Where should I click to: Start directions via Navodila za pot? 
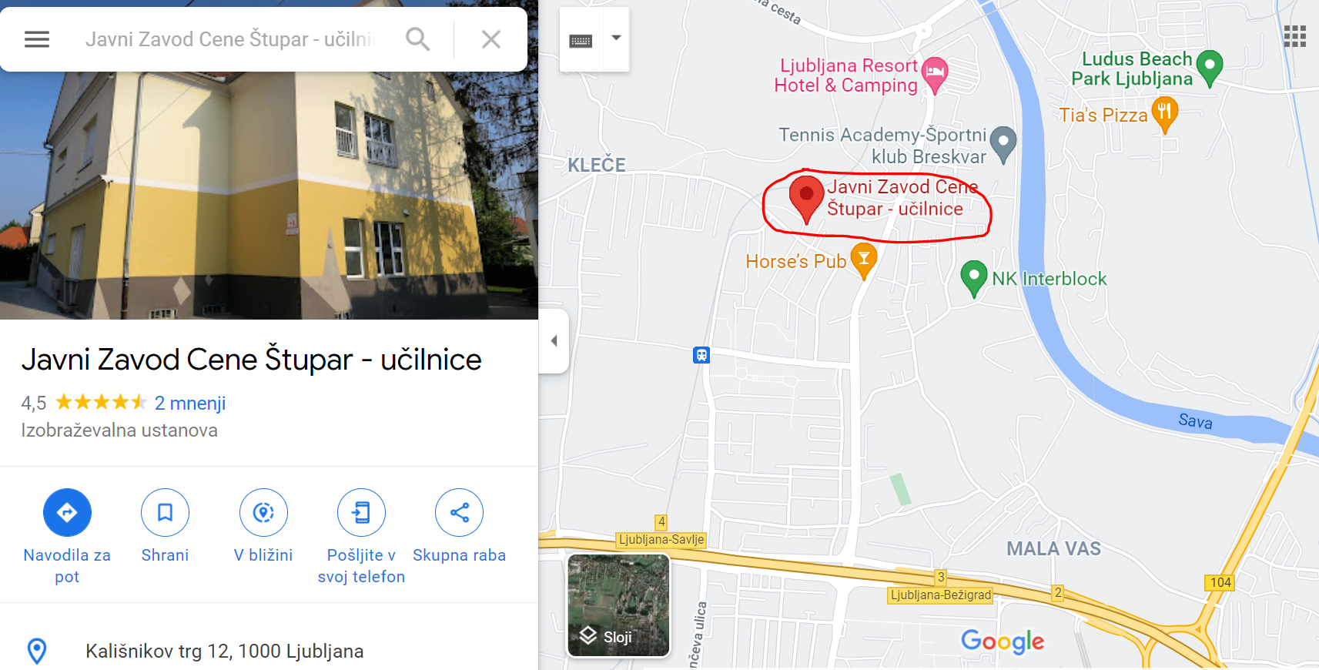tap(67, 537)
